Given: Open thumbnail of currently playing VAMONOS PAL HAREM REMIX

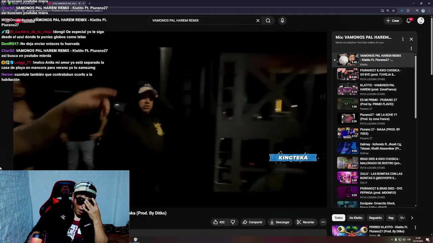Looking at the screenshot, I should [347, 59].
